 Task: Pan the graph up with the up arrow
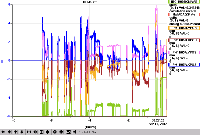(15, 132)
